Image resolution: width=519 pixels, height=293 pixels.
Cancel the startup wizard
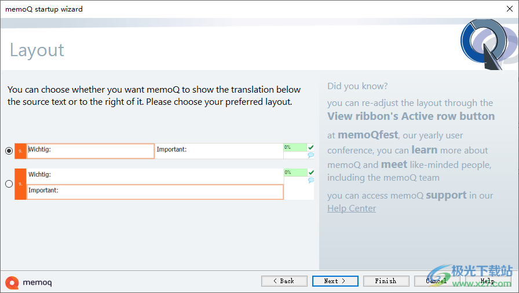(x=437, y=281)
